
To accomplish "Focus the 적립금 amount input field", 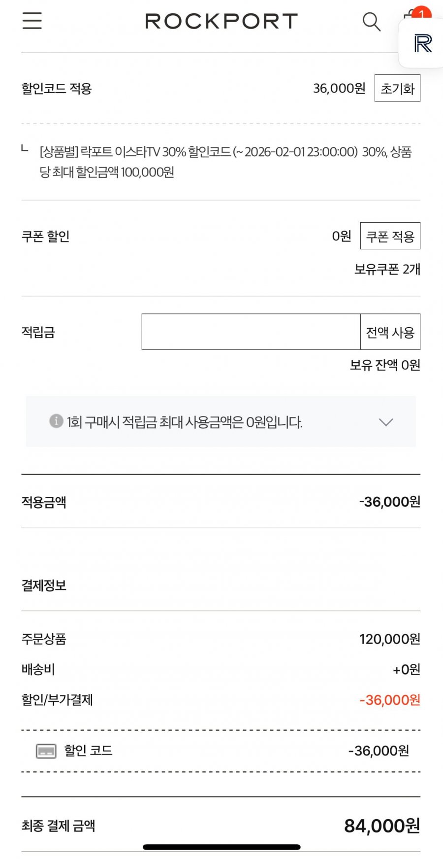I will click(x=251, y=332).
